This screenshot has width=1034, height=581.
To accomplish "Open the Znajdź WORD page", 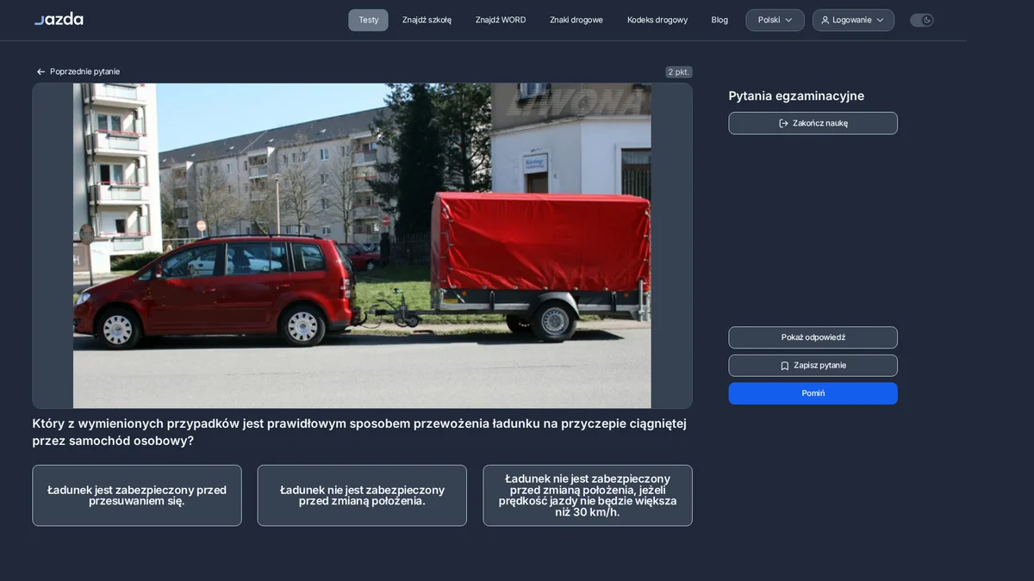I will [501, 20].
